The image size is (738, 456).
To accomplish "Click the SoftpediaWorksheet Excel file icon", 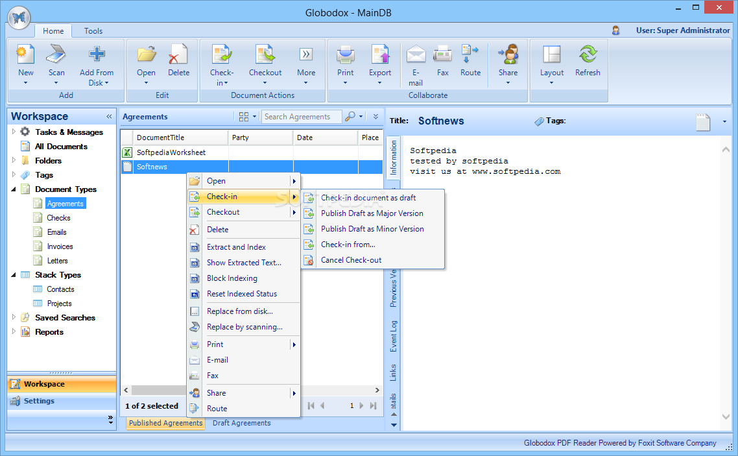I will pyautogui.click(x=127, y=152).
